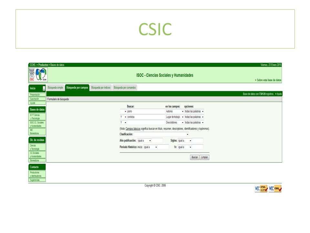Click 'Bases de datos' in the breadcrumb
310x233 pixels.
pos(57,65)
